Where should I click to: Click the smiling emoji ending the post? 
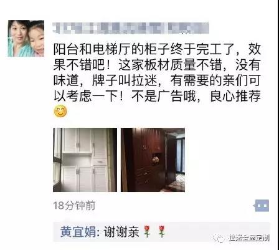point(60,111)
